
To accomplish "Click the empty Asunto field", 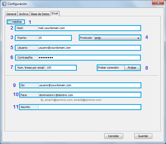I will click(x=89, y=107).
